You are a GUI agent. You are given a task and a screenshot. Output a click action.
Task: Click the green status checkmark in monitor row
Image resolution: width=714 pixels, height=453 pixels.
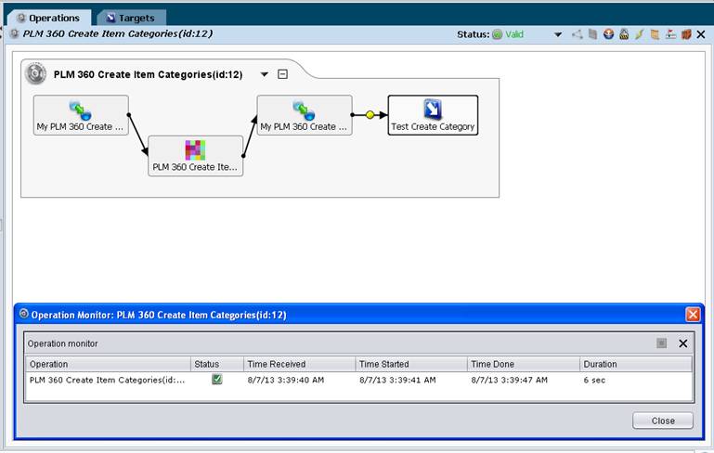point(216,380)
